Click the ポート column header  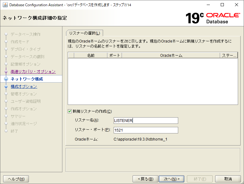(115, 55)
